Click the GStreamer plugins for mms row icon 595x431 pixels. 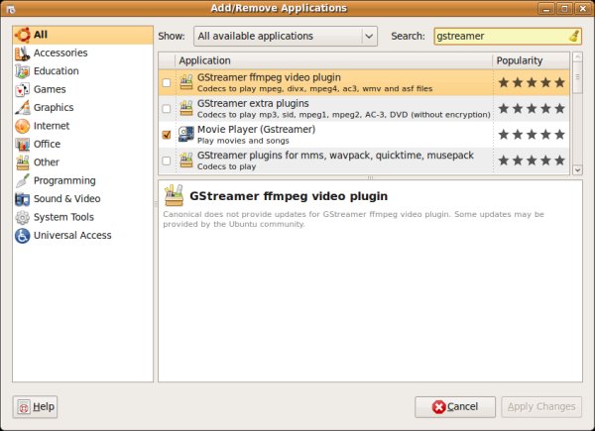tap(186, 161)
